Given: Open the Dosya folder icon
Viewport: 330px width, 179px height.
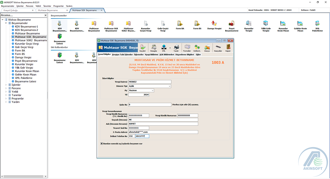Looking at the screenshot, I should pos(207,48).
